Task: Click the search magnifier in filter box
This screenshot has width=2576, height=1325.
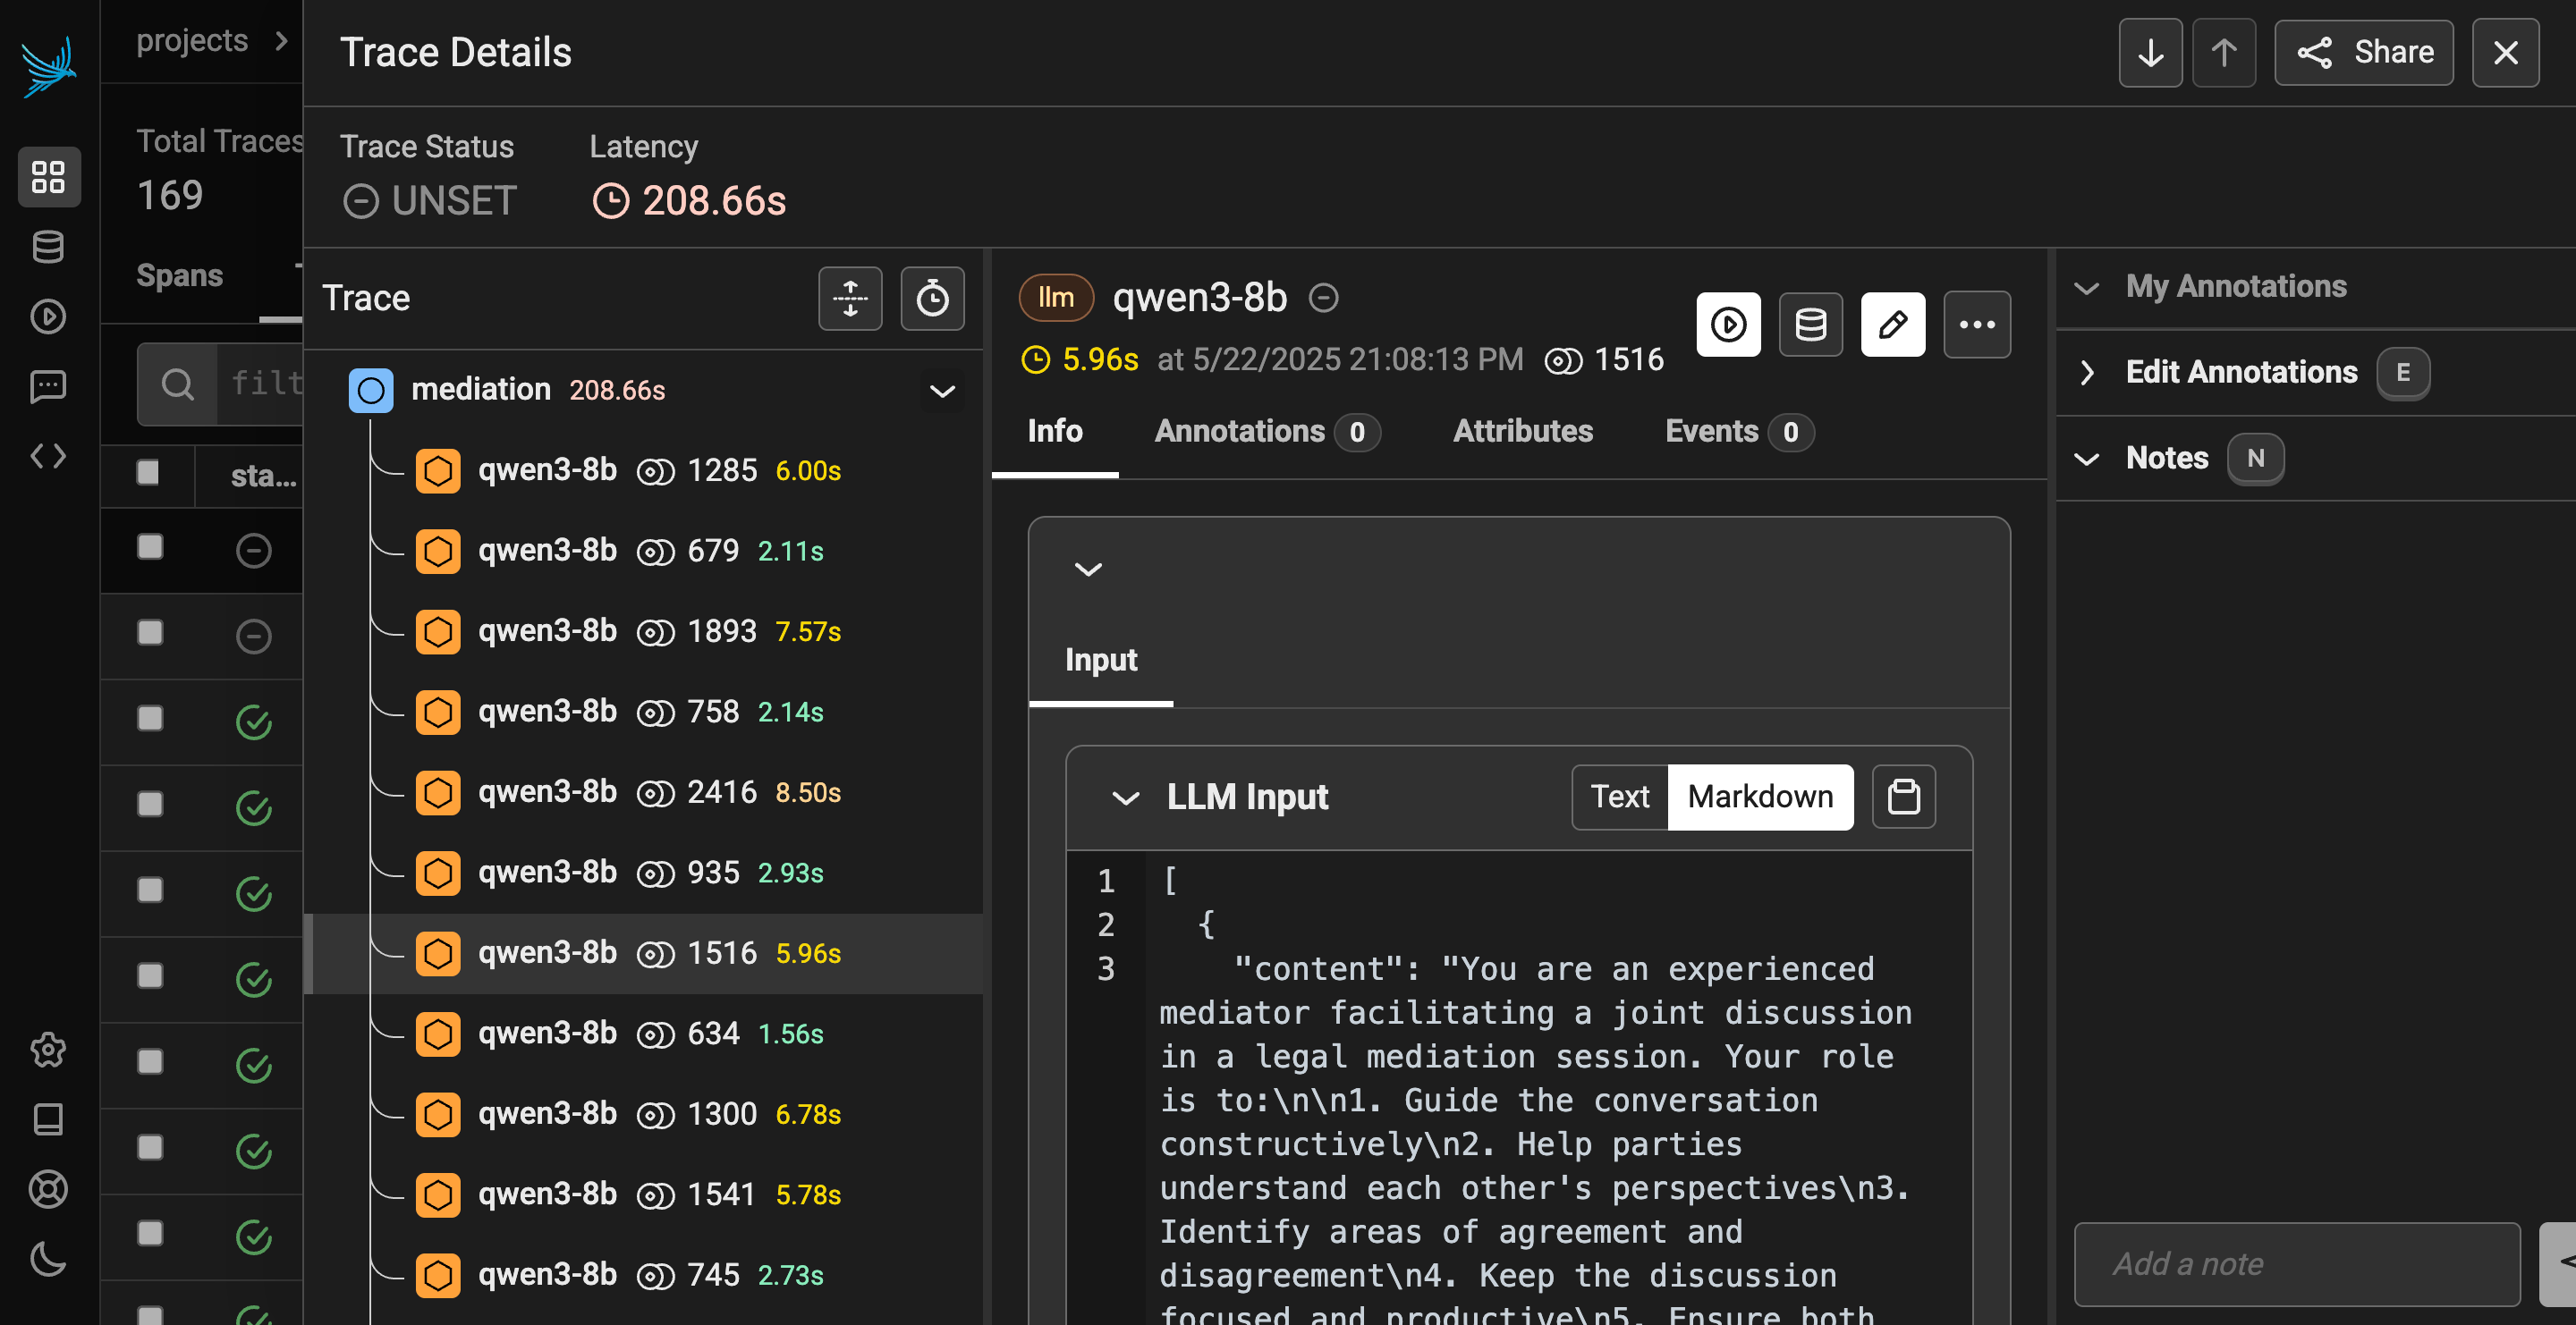Action: tap(178, 384)
